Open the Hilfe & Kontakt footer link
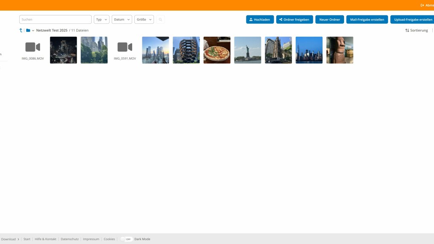The image size is (434, 244). coord(46,239)
